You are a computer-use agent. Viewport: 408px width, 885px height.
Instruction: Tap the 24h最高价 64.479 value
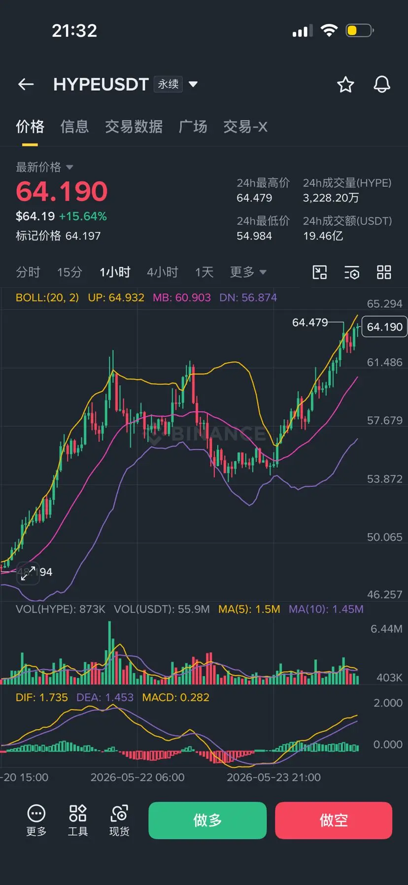coord(254,198)
